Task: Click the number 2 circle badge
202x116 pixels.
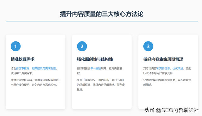Action: click(x=82, y=46)
